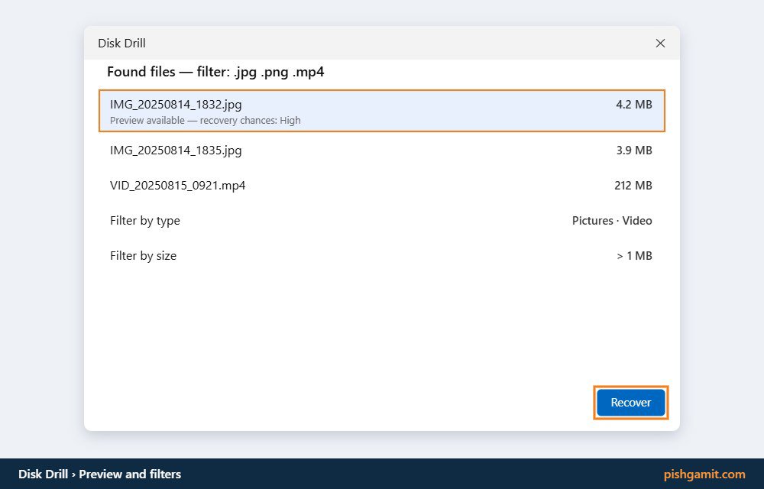The height and width of the screenshot is (489, 764).
Task: Click the Preview and filters breadcrumb
Action: coord(130,474)
